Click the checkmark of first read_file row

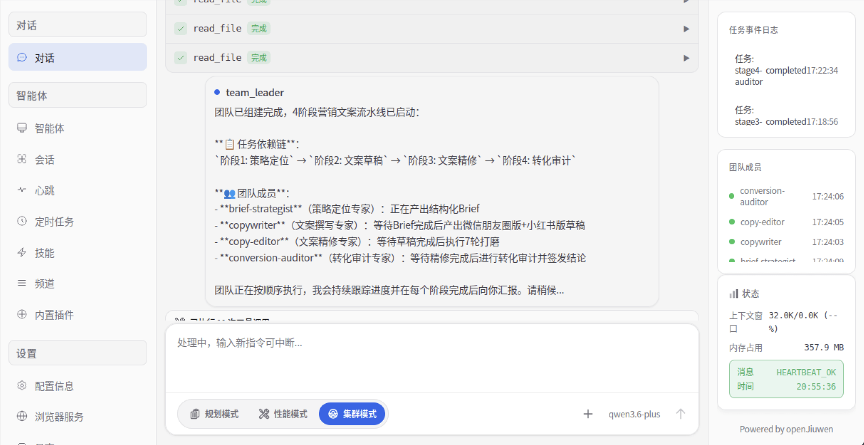pyautogui.click(x=181, y=29)
